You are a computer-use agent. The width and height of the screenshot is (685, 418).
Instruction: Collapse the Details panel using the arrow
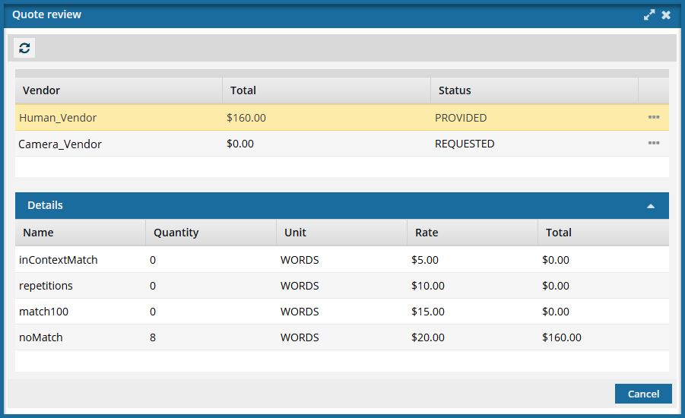coord(651,206)
